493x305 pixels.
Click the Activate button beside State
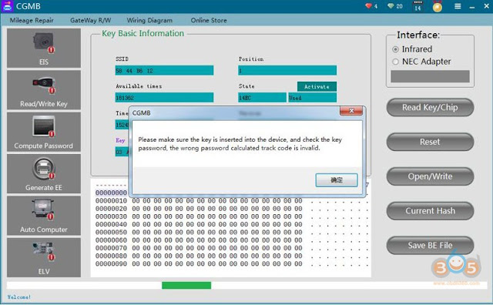click(x=317, y=86)
